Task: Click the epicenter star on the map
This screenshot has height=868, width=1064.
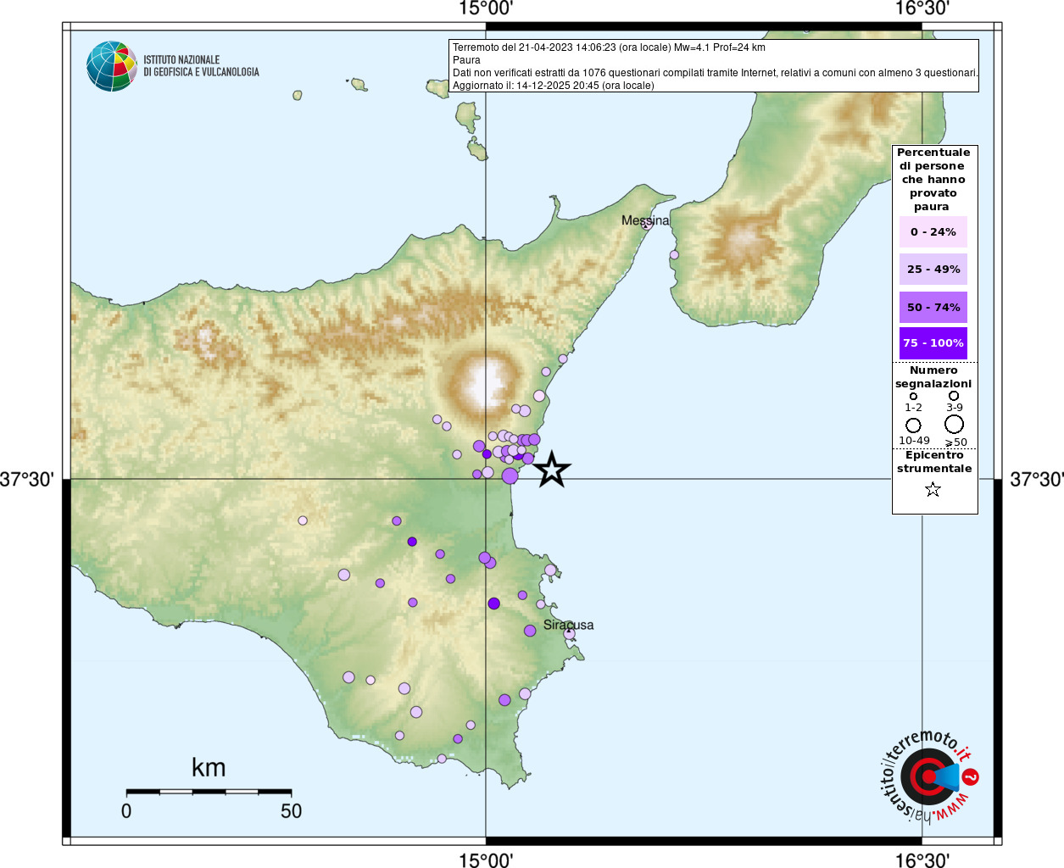Action: [552, 470]
